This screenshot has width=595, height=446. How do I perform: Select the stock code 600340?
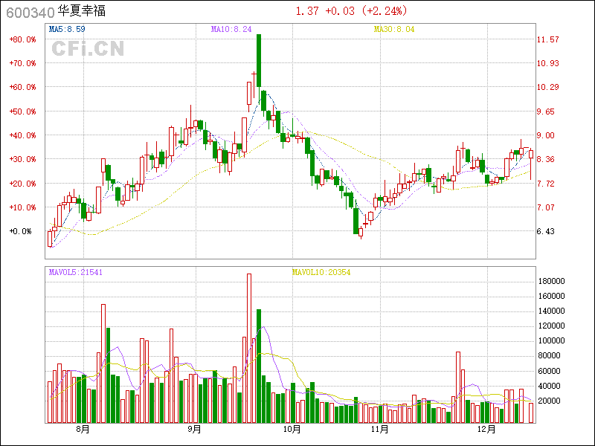click(x=28, y=12)
